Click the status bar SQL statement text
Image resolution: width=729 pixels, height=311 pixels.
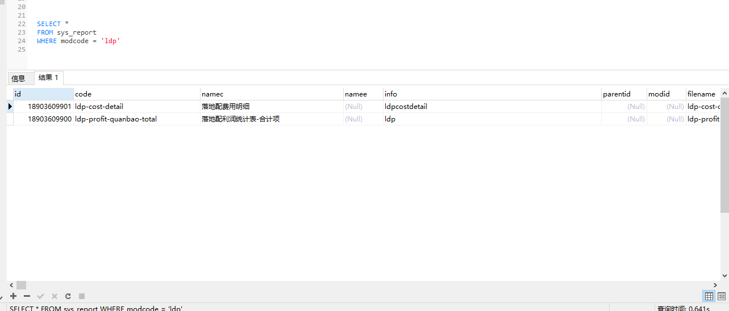tap(96, 308)
